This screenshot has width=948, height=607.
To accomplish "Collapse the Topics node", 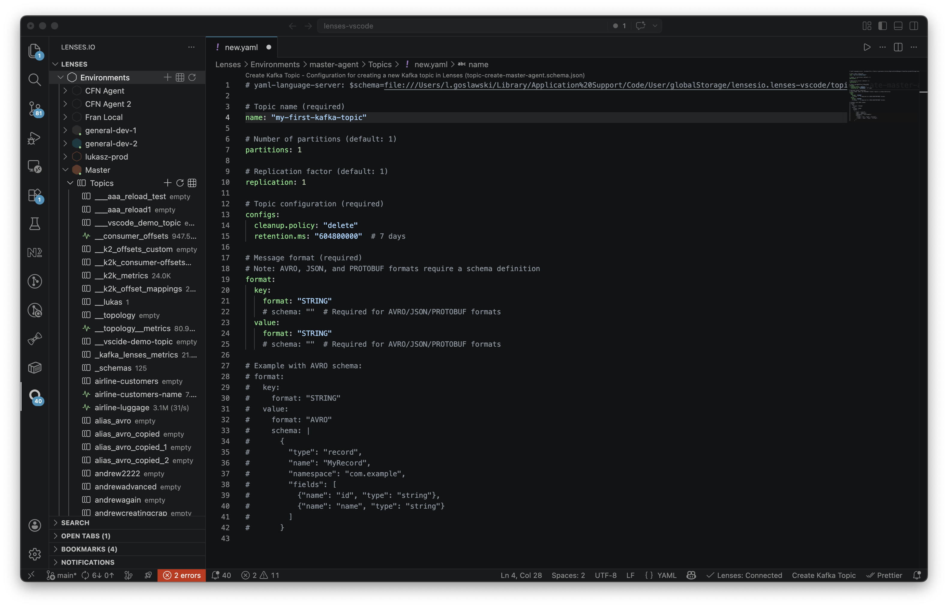I will click(x=70, y=183).
